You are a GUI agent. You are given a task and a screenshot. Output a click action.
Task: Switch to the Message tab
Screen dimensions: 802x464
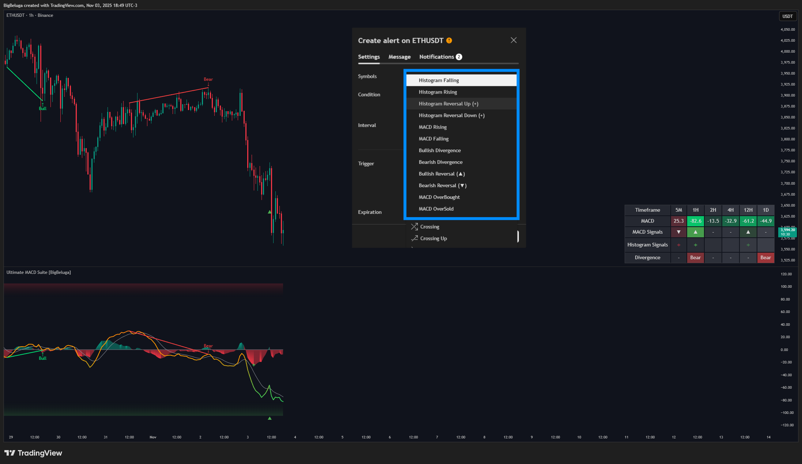399,57
